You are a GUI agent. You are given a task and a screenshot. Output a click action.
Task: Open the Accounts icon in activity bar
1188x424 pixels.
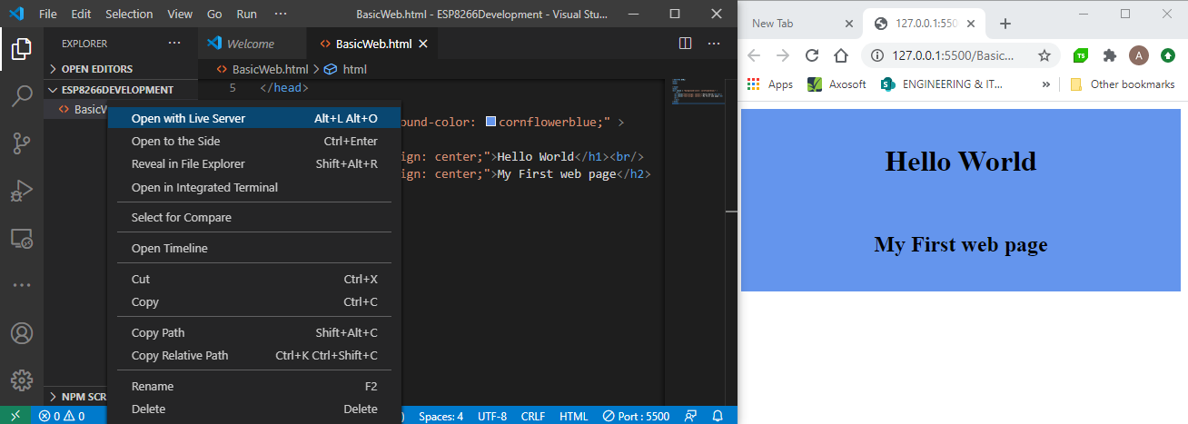coord(22,333)
